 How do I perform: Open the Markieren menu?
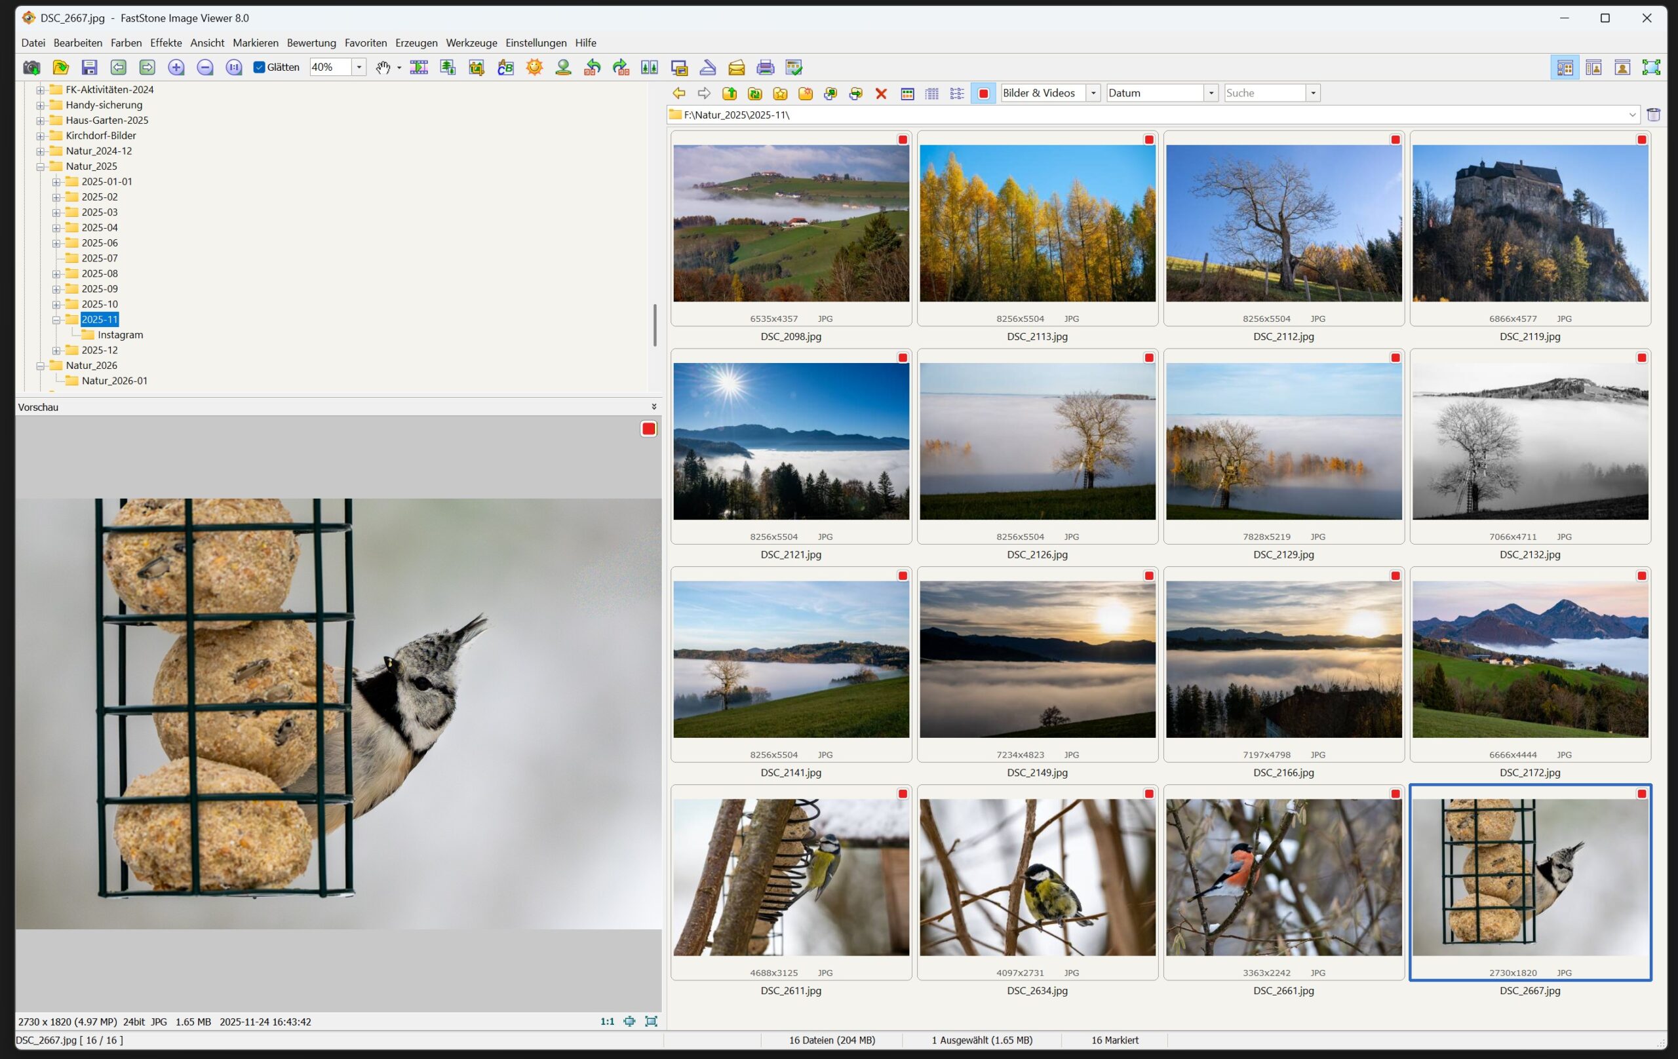coord(255,43)
